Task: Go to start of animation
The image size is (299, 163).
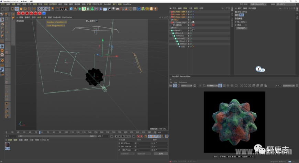Action: [112, 136]
